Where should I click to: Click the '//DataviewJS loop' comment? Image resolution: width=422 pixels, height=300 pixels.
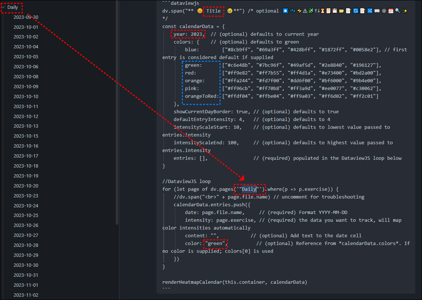click(186, 181)
